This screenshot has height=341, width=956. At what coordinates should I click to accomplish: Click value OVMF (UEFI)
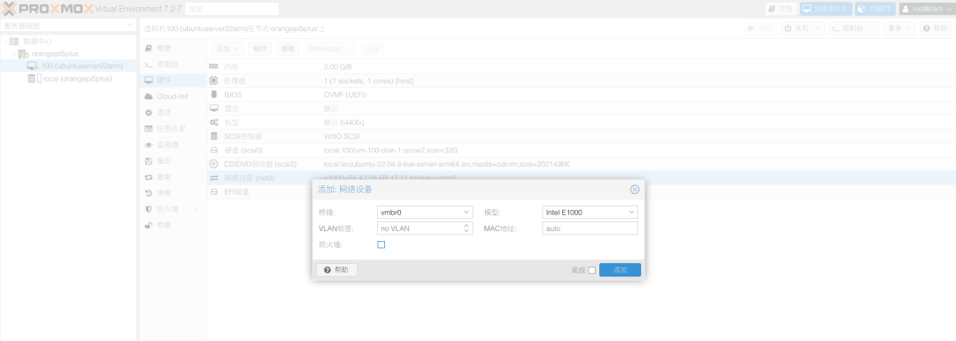345,95
